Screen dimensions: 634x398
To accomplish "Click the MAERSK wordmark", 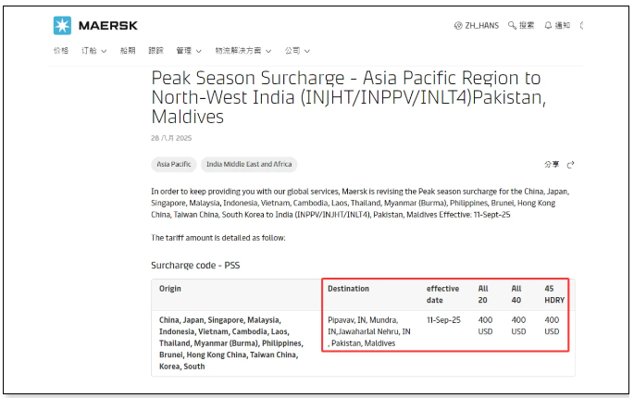I will (108, 26).
